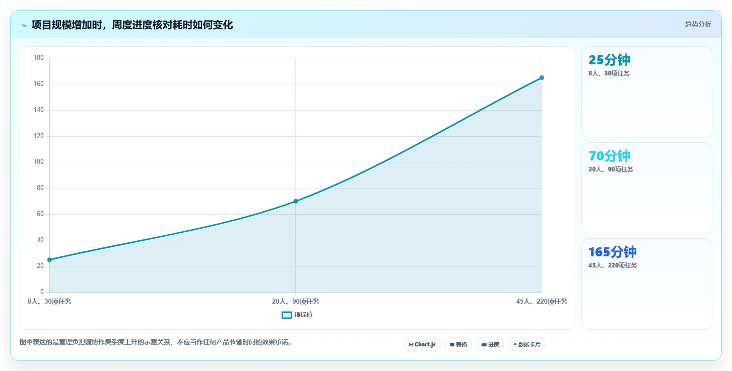Select the 数据卡片 tag chip

[527, 344]
